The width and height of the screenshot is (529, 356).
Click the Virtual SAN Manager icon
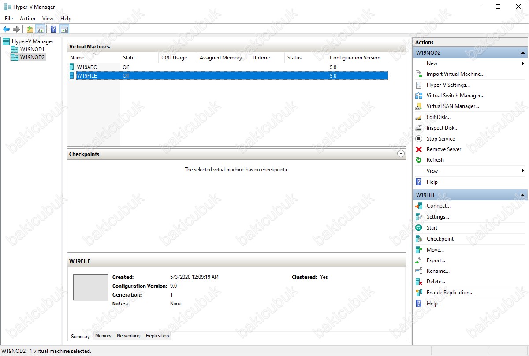[419, 106]
